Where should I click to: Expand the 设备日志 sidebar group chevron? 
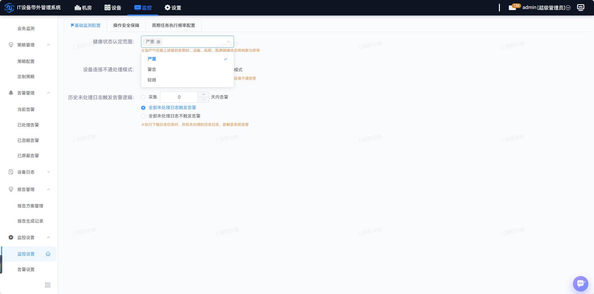pyautogui.click(x=48, y=172)
